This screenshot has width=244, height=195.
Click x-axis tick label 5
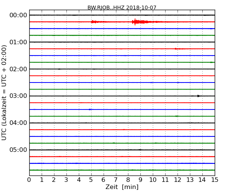[91, 180]
